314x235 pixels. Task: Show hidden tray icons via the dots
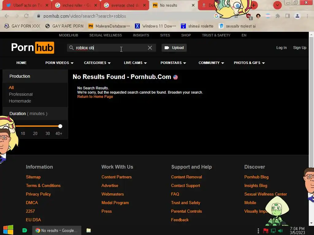tap(258, 231)
